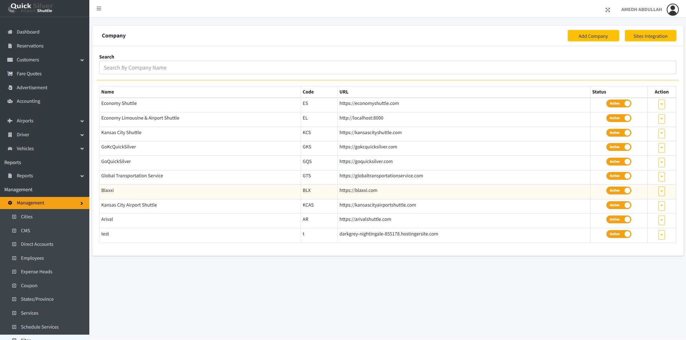Screen dimensions: 686x340
Task: Click the Dashboard home icon
Action: [10, 32]
